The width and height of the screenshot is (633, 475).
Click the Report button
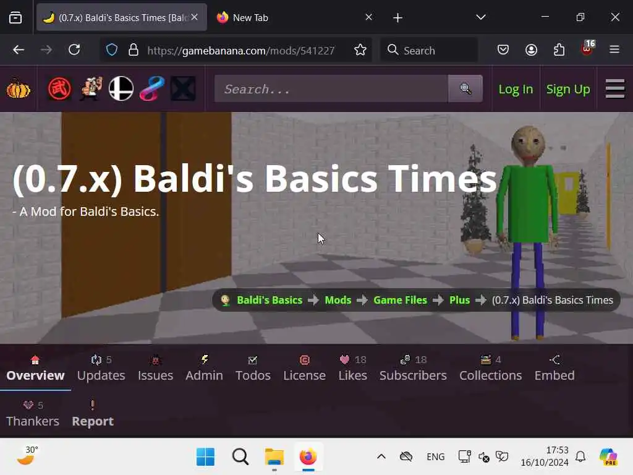pyautogui.click(x=93, y=414)
